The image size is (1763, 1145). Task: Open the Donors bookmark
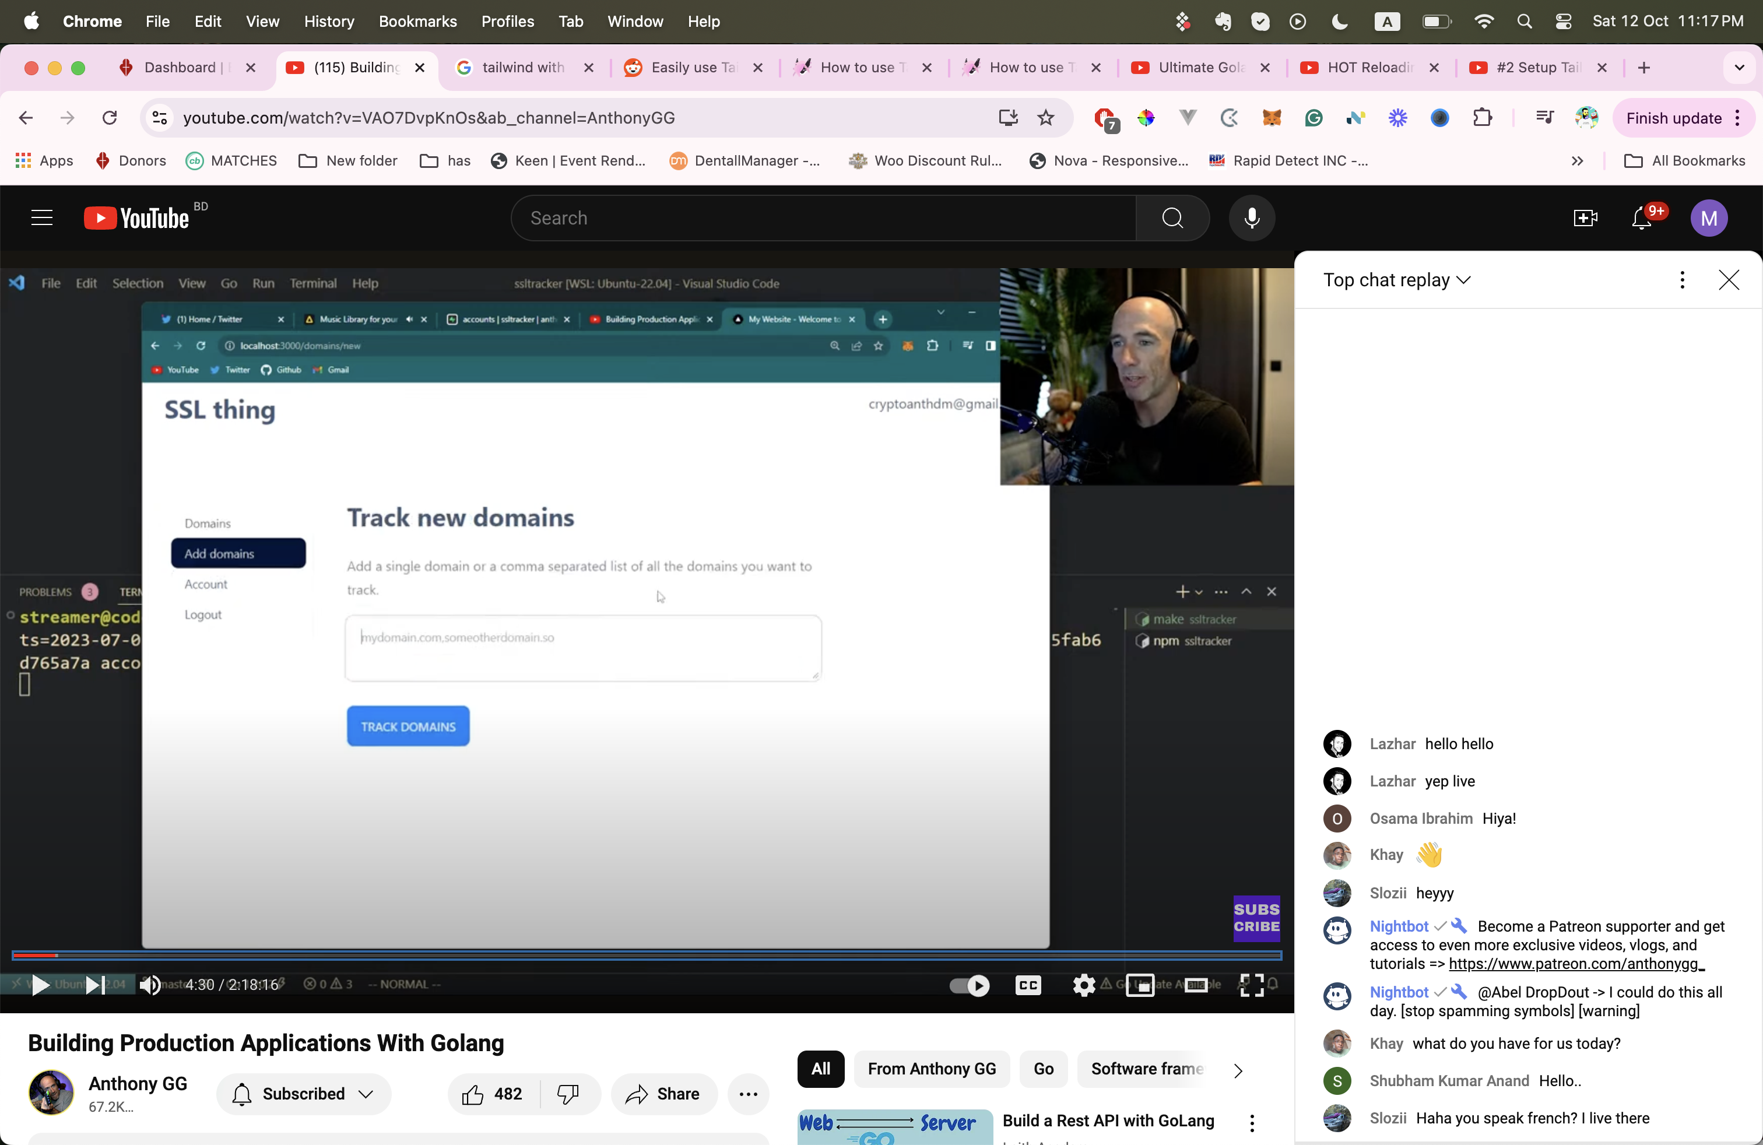tap(131, 161)
